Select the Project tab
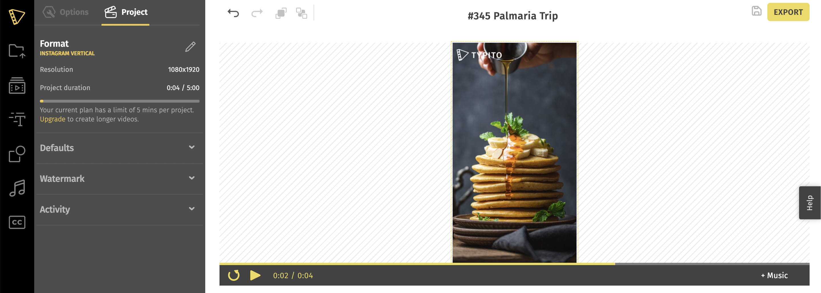The image size is (821, 293). point(125,13)
